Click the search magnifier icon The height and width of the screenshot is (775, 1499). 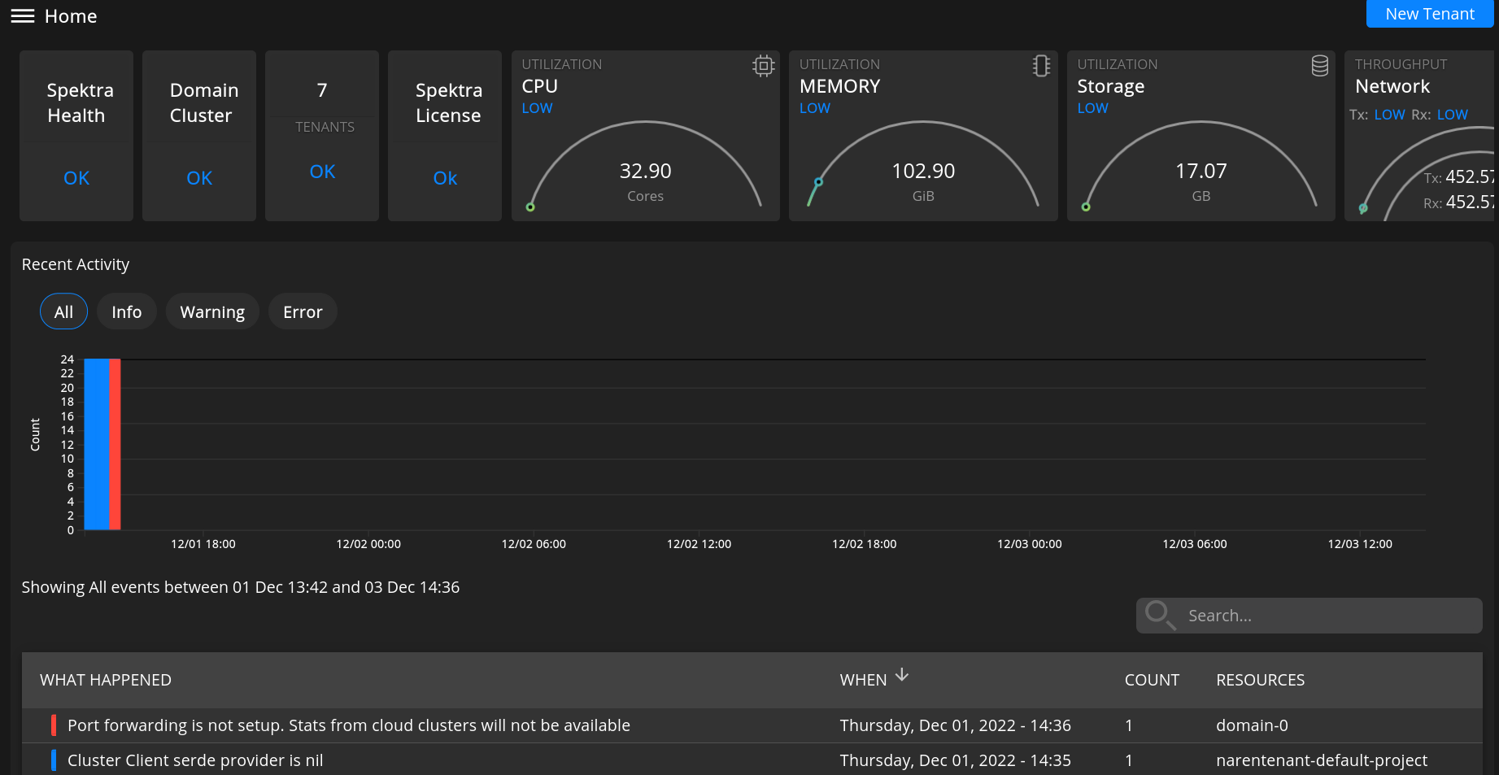point(1160,615)
